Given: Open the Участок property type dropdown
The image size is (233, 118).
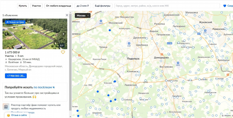Looking at the screenshot, I should click(x=36, y=6).
